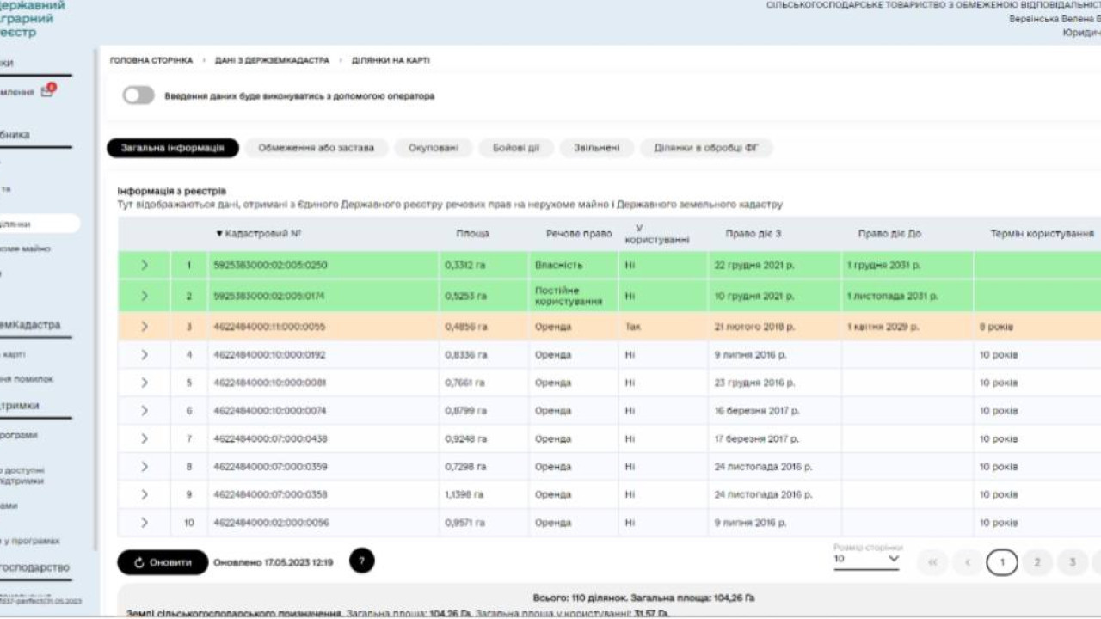This screenshot has width=1101, height=619.
Task: Open the notifications mailbox icon in sidebar
Action: (x=47, y=91)
